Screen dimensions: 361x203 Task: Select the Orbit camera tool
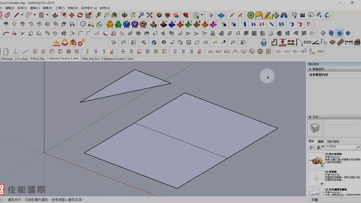(125, 15)
